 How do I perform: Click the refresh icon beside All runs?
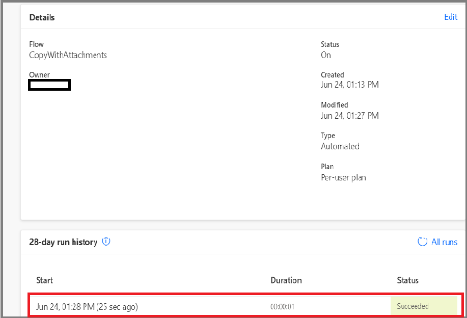tap(422, 242)
